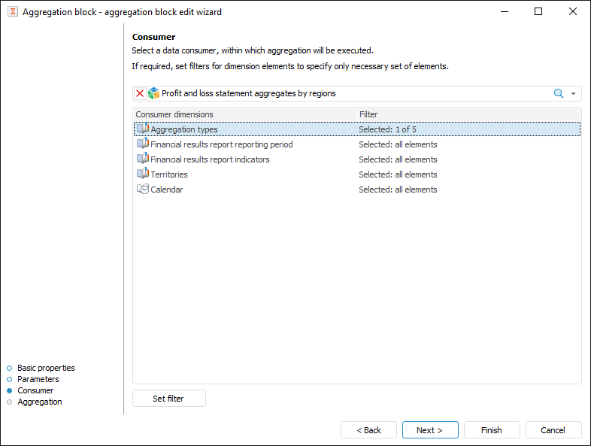Image resolution: width=591 pixels, height=446 pixels.
Task: Click the cube icon of the selected consumer
Action: click(154, 93)
